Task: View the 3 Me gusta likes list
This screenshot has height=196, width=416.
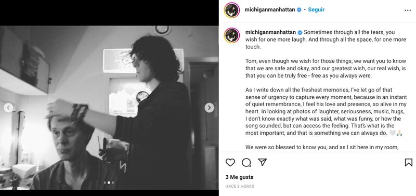Action: pyautogui.click(x=239, y=177)
